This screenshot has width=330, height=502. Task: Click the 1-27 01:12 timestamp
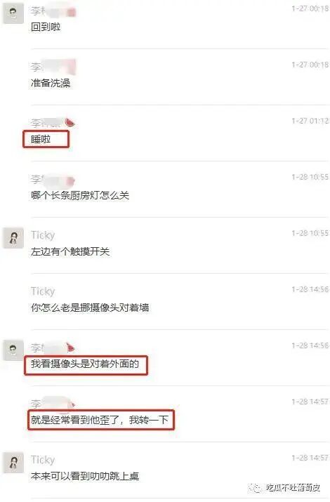click(x=310, y=121)
